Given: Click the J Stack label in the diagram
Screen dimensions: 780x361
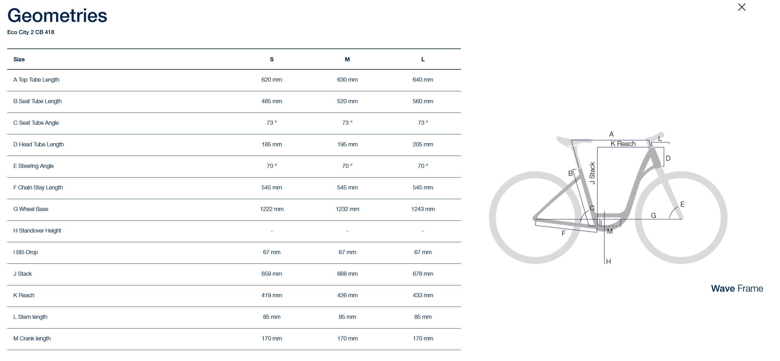Looking at the screenshot, I should click(592, 173).
